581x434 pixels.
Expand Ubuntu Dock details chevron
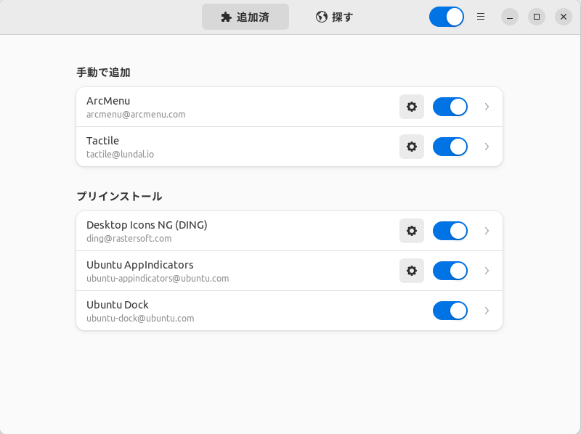[x=487, y=311]
